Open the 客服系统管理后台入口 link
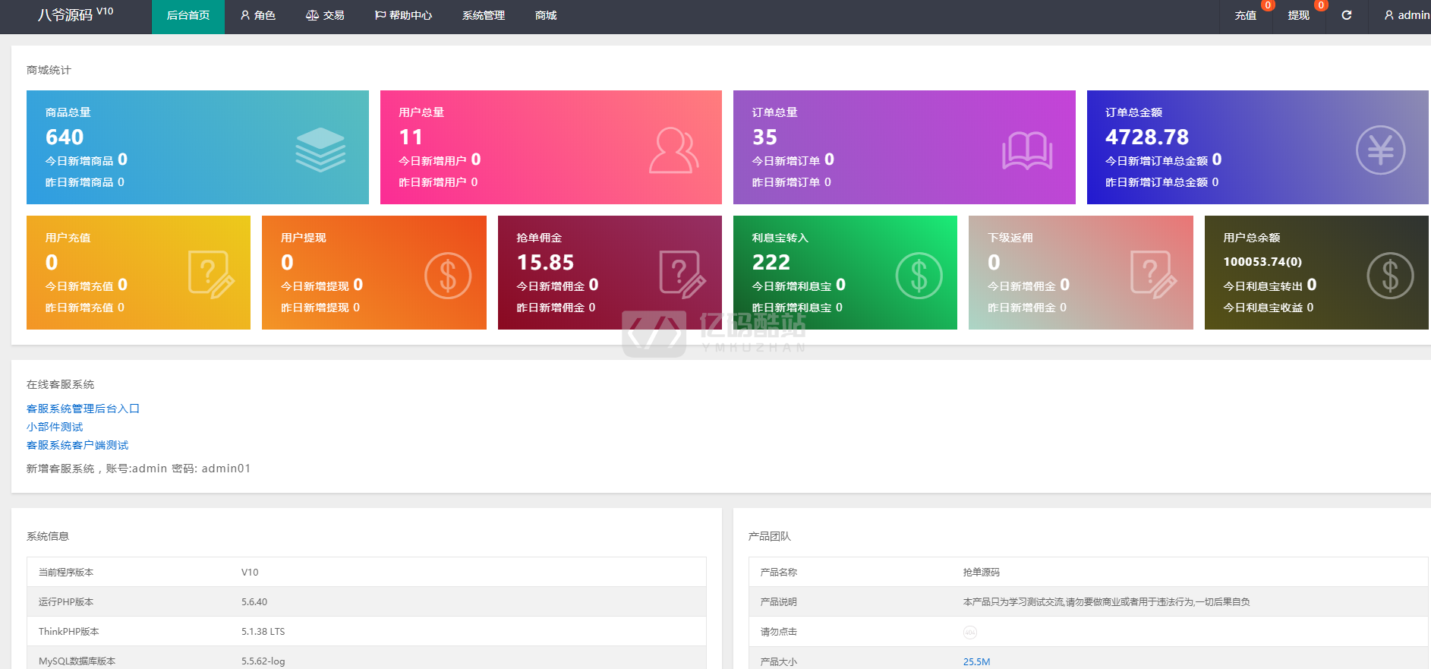This screenshot has height=669, width=1431. 83,409
